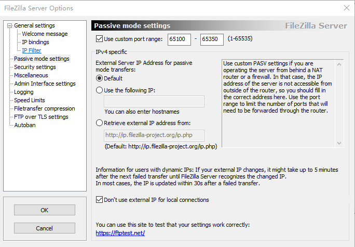Screen dimensions: 355x247
Task: Toggle the Use custom port range checkbox
Action: point(99,39)
